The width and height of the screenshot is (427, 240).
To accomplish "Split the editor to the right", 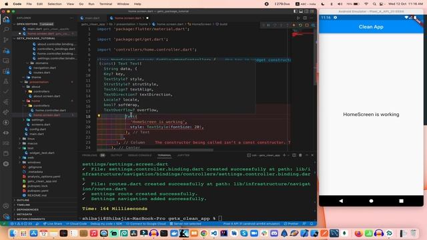I will (x=305, y=18).
